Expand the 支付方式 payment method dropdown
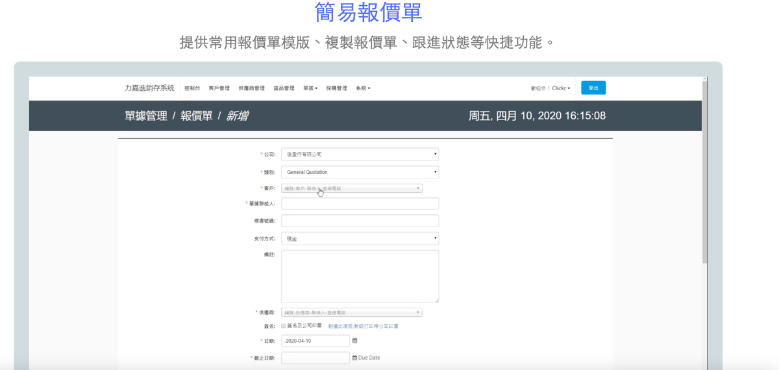The image size is (779, 370). tap(360, 238)
